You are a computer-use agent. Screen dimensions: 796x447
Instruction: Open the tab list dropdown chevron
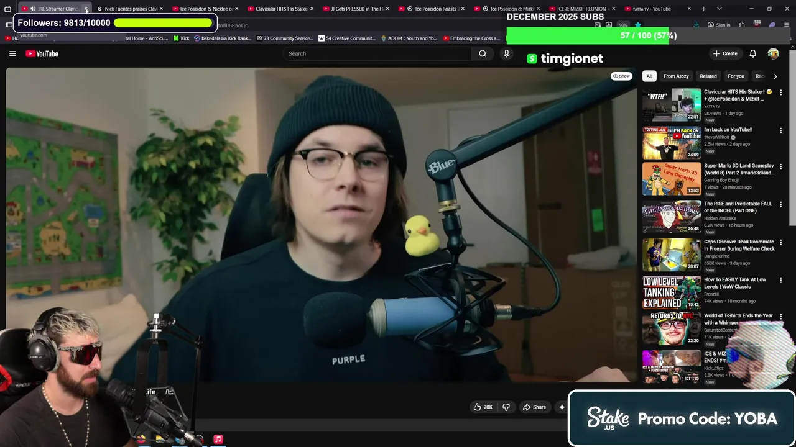720,9
